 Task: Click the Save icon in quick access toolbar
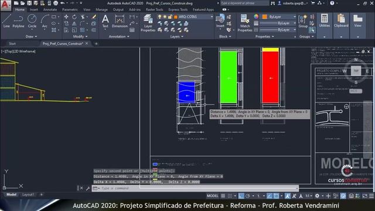click(x=29, y=3)
